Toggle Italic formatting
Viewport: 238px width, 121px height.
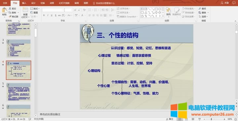click(x=48, y=15)
